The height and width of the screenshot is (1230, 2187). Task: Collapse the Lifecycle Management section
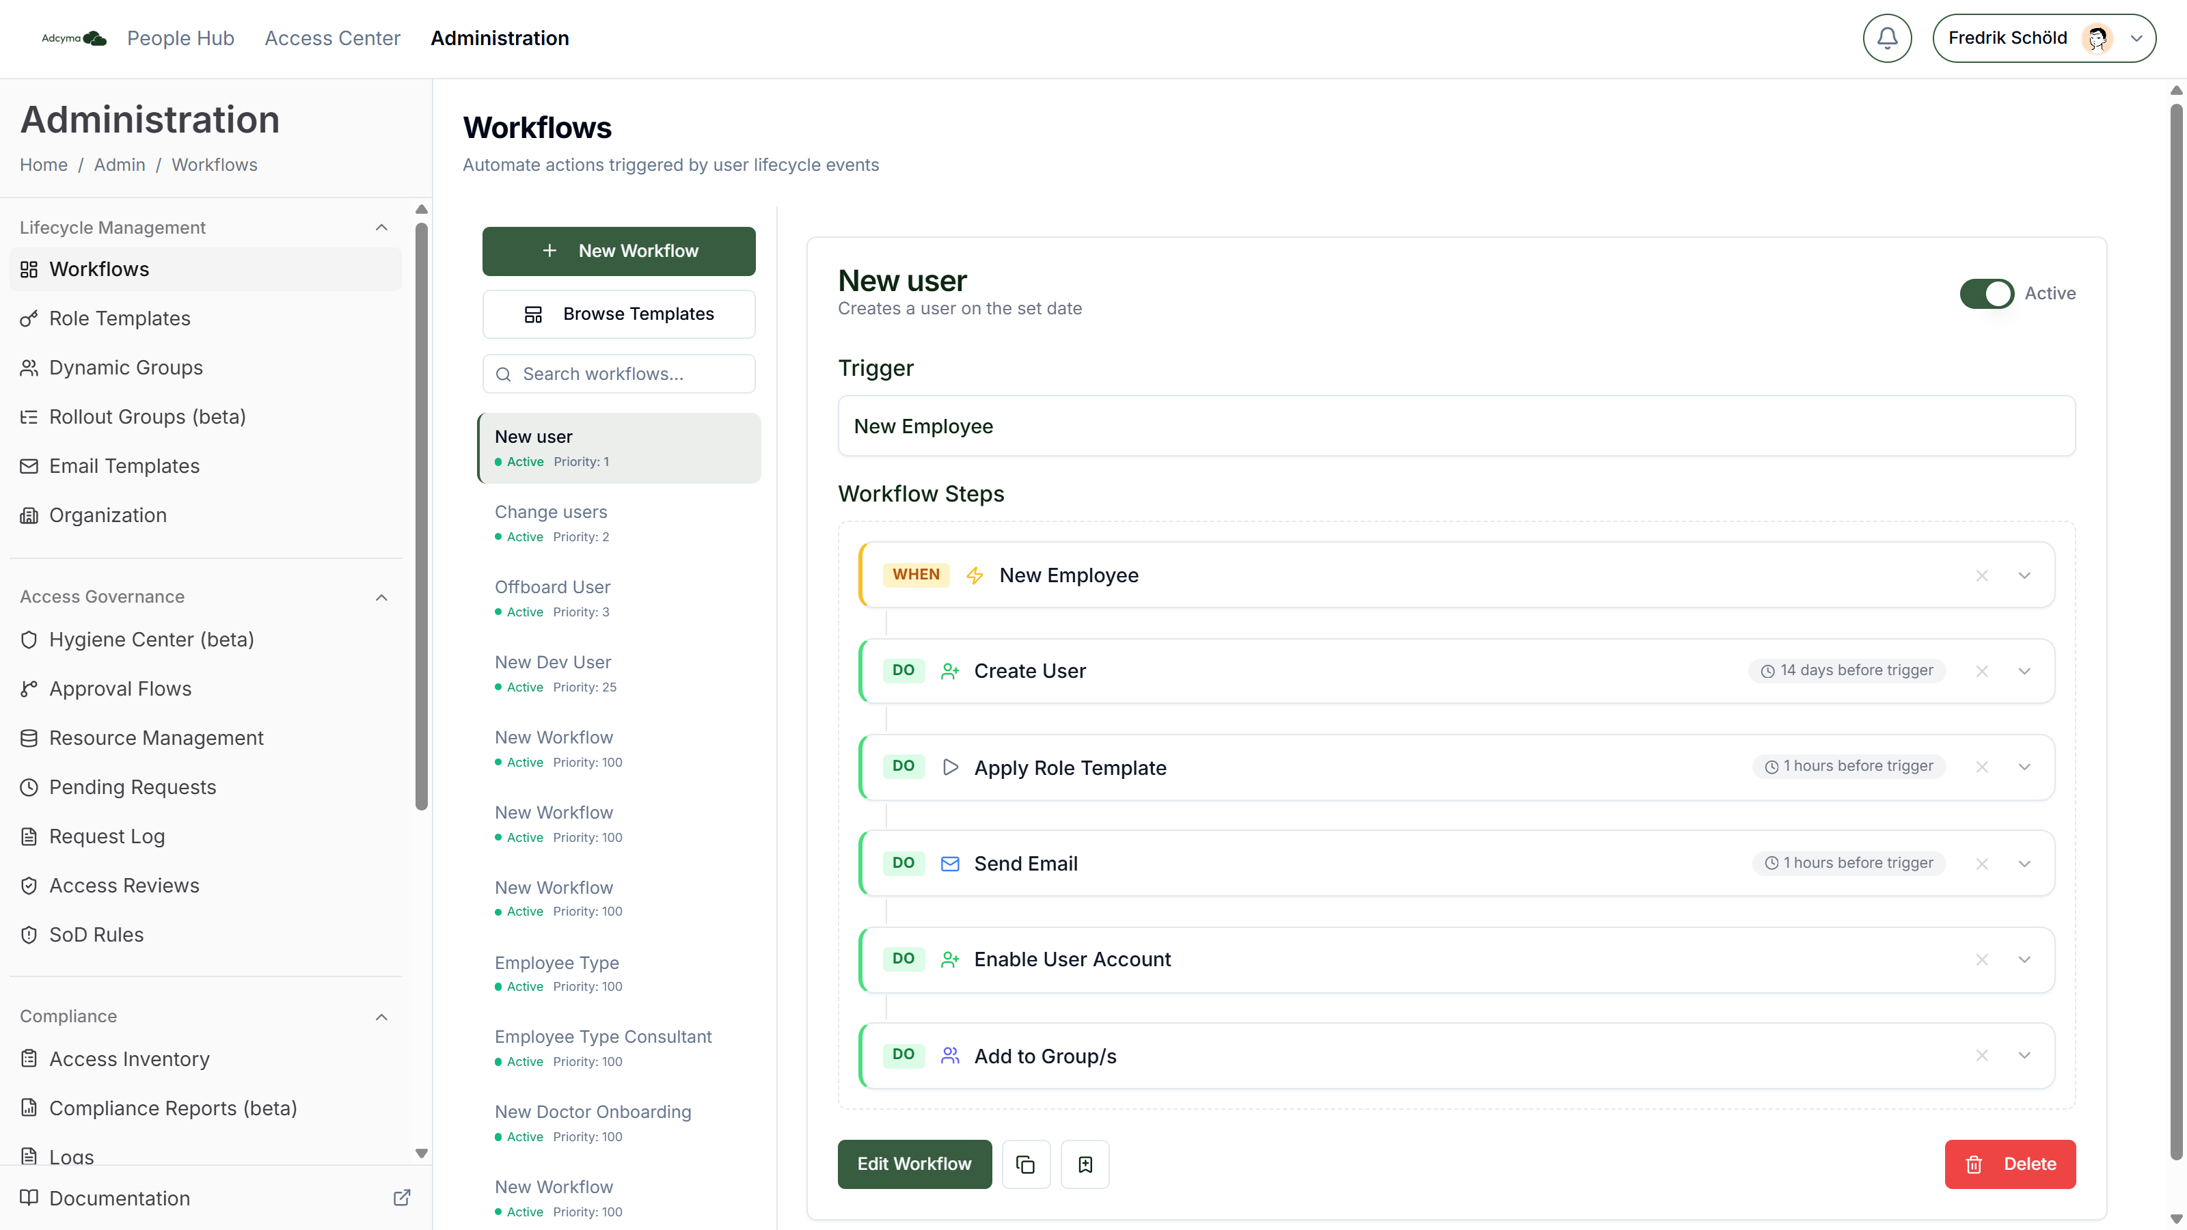pyautogui.click(x=381, y=227)
